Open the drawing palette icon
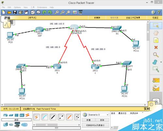 coord(75,12)
